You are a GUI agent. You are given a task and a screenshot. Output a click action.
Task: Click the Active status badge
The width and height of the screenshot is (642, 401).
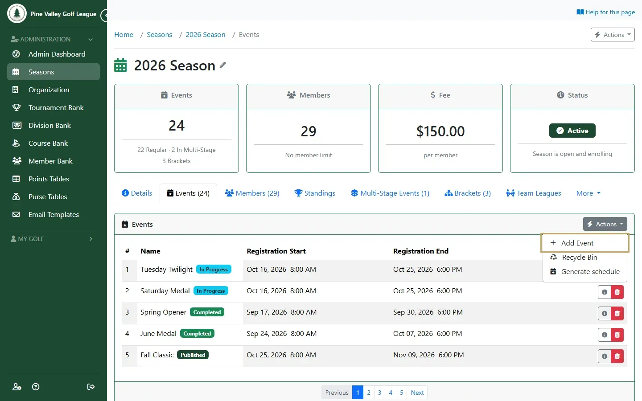tap(572, 131)
